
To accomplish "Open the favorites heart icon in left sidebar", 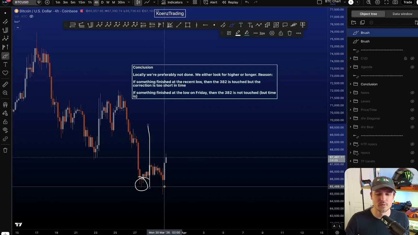I will (x=5, y=73).
